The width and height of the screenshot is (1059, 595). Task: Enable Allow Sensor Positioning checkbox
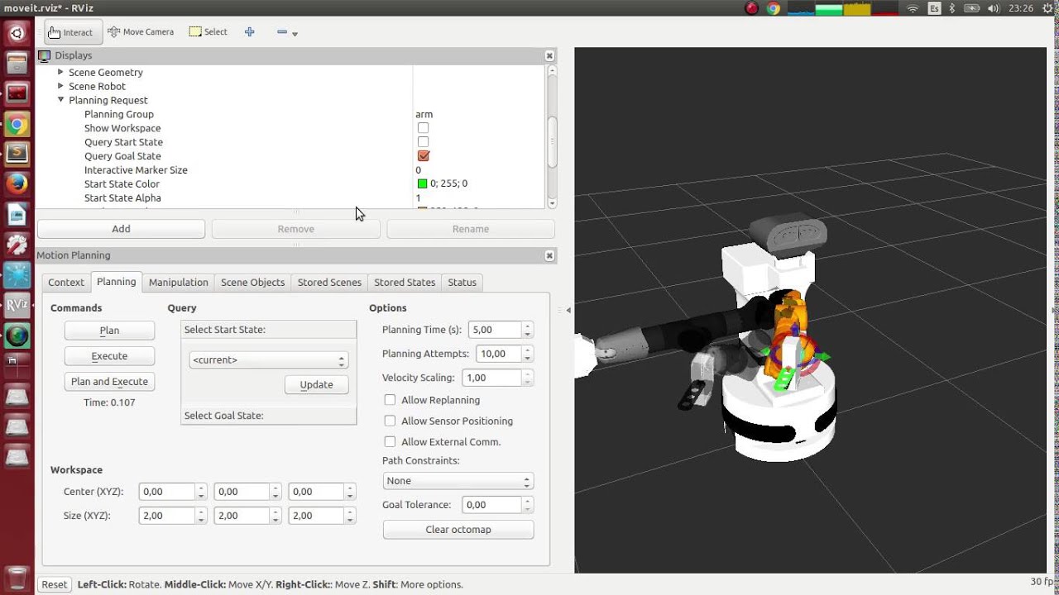[x=390, y=421]
